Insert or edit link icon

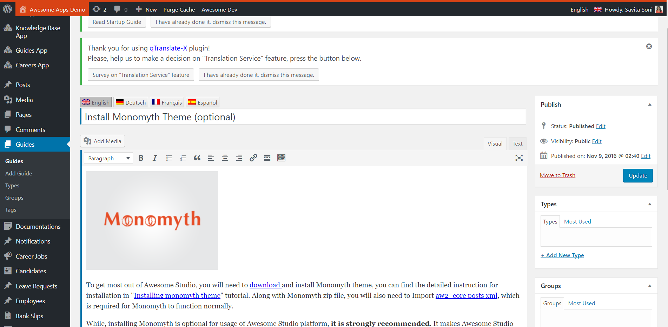(x=253, y=158)
